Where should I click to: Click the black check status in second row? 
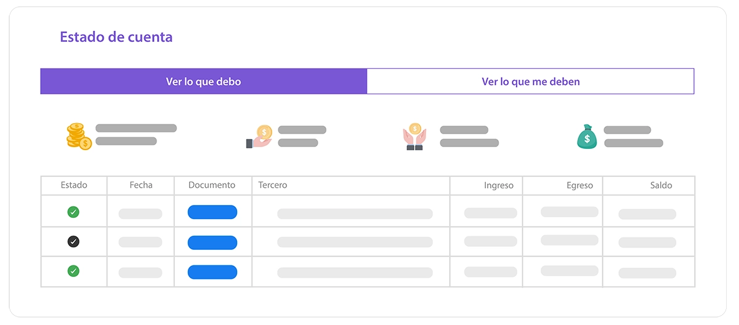pos(73,241)
